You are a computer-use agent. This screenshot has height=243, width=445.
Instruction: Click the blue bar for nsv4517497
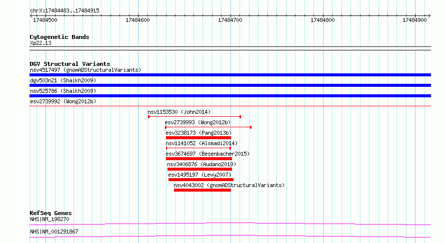coord(230,75)
